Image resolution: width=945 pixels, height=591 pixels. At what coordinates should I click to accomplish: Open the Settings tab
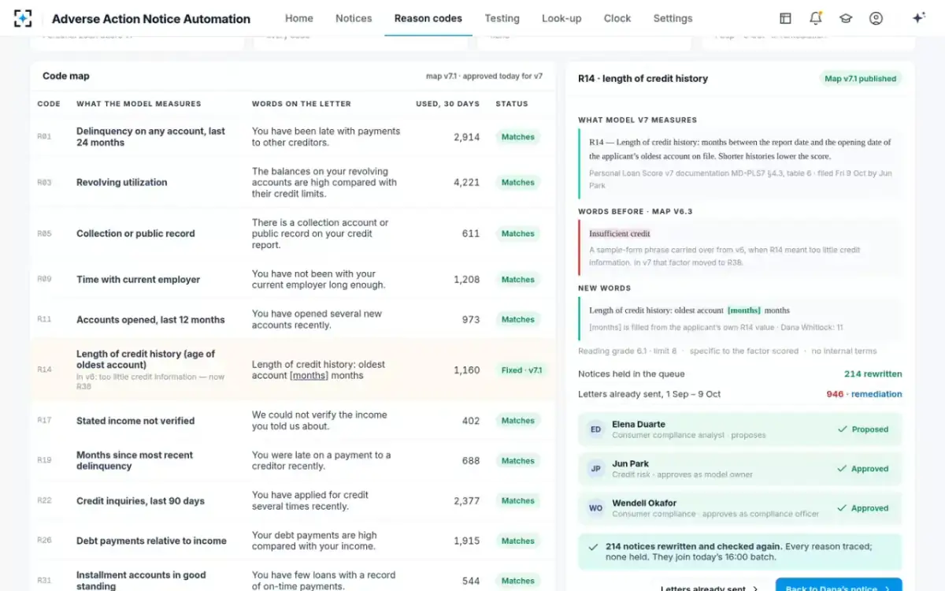pos(673,18)
